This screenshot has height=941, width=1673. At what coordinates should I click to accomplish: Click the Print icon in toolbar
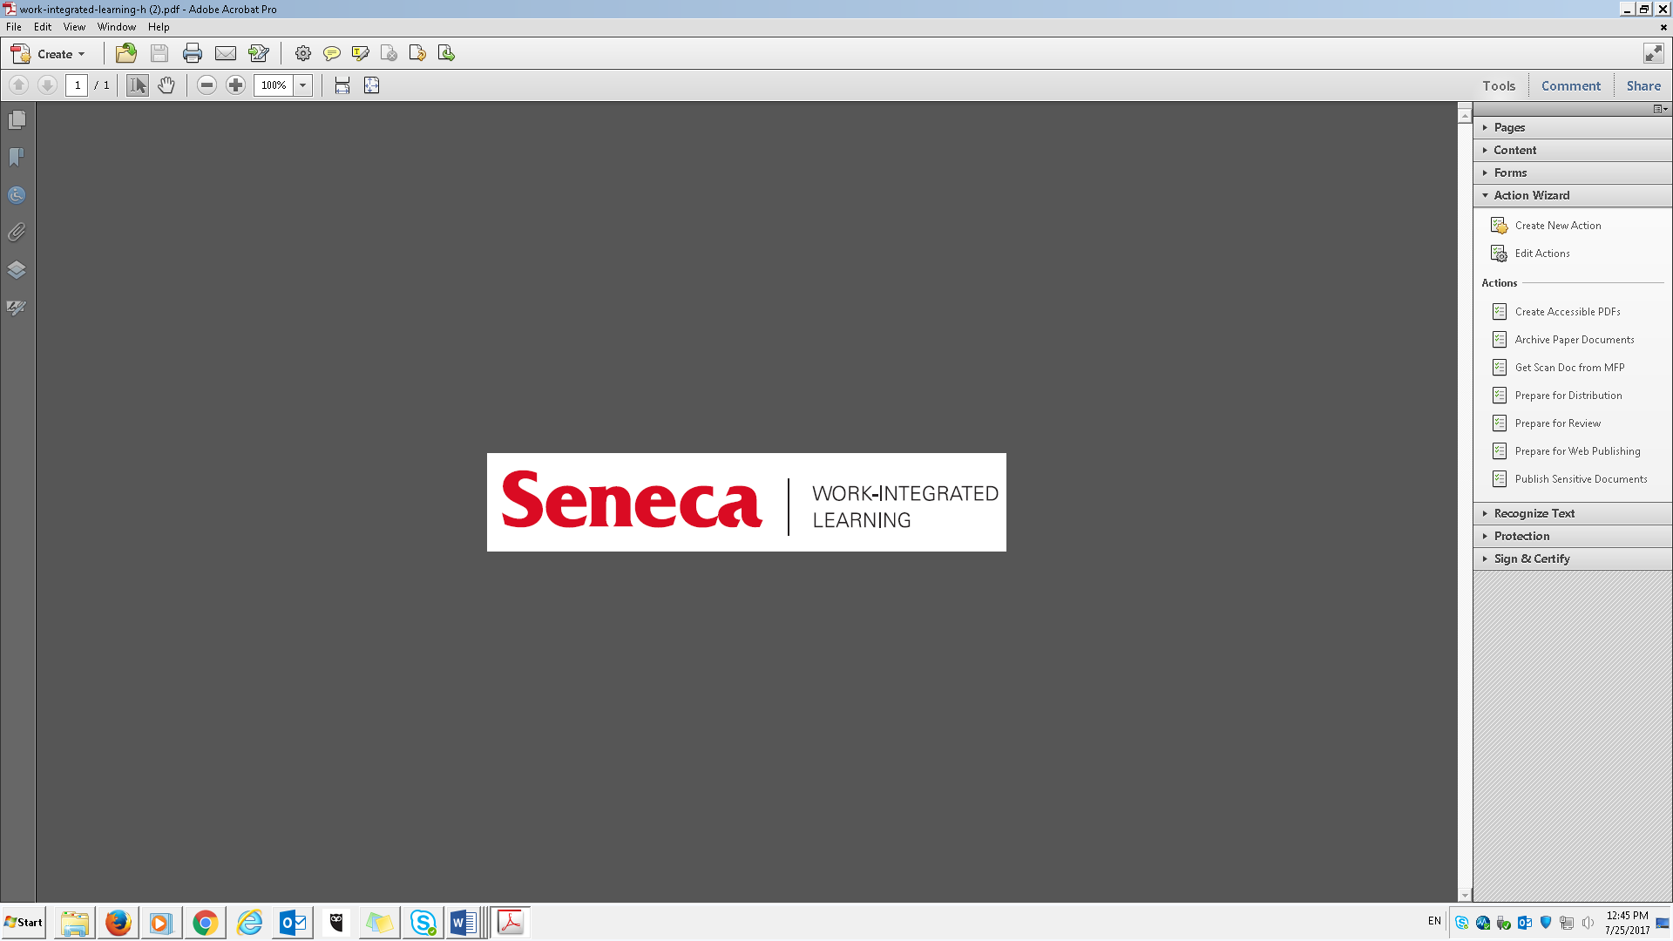tap(193, 54)
